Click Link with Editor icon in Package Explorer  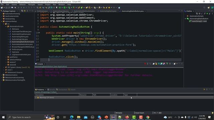(x=25, y=11)
